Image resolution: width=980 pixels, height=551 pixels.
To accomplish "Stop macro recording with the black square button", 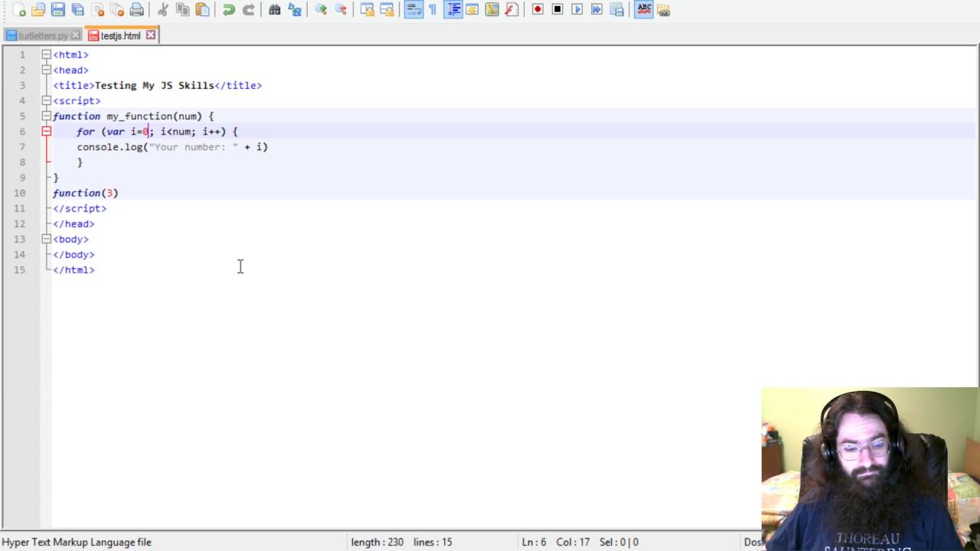I will click(557, 10).
